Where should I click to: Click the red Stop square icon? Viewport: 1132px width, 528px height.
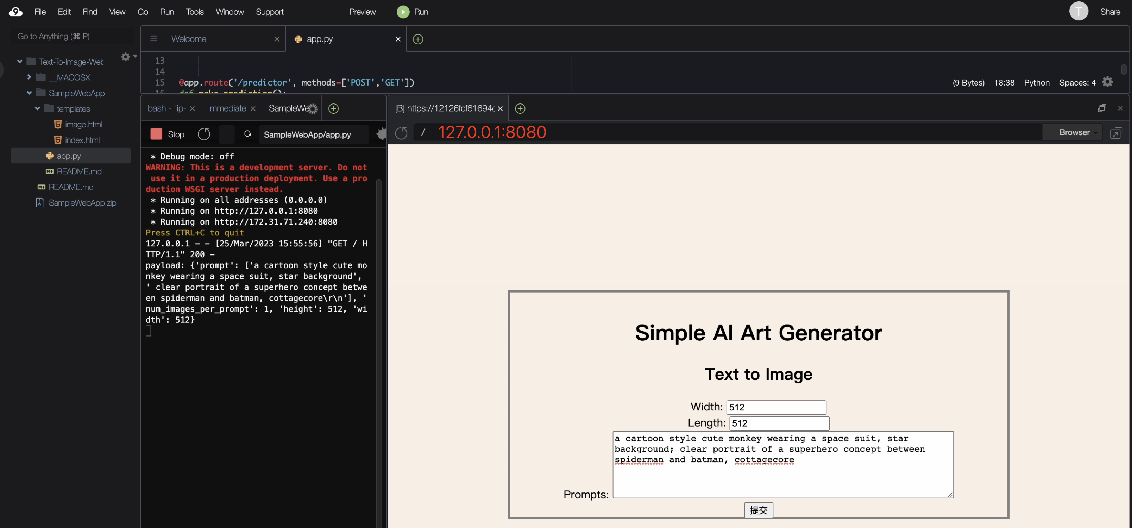(156, 134)
